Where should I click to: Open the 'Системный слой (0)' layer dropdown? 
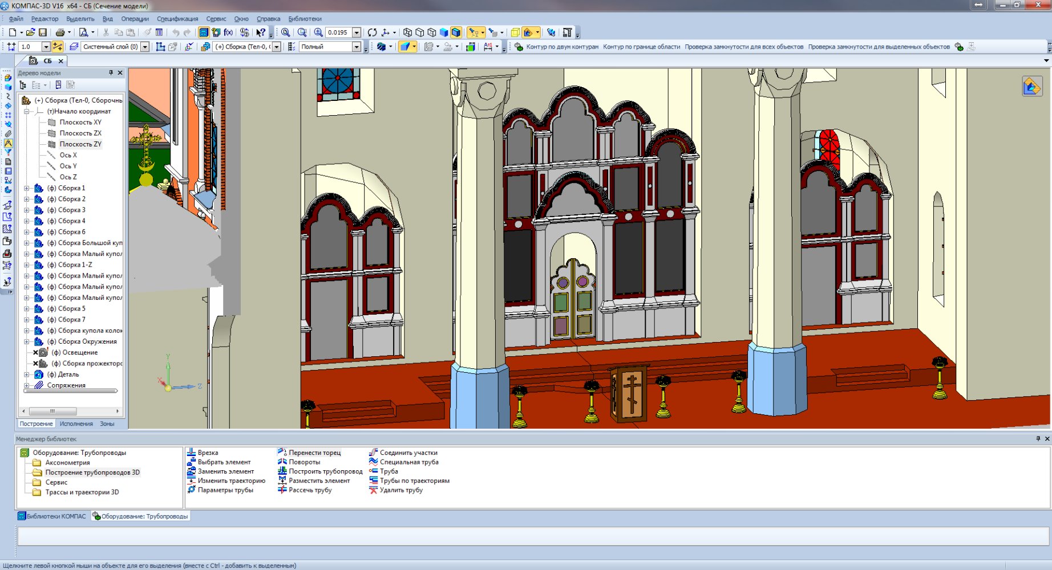point(145,47)
